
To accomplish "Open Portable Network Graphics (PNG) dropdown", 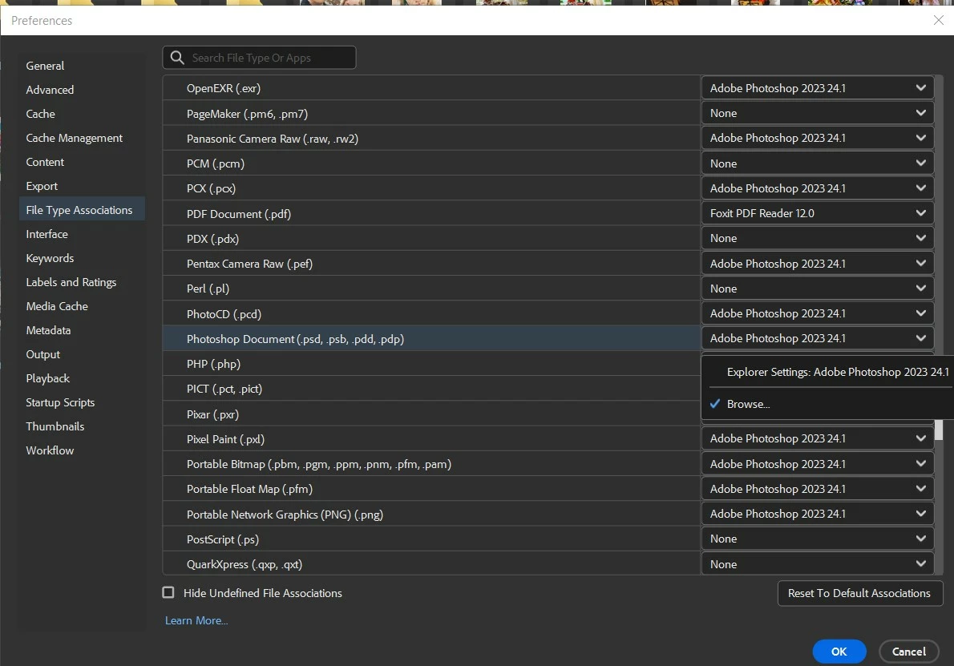I will [x=817, y=514].
